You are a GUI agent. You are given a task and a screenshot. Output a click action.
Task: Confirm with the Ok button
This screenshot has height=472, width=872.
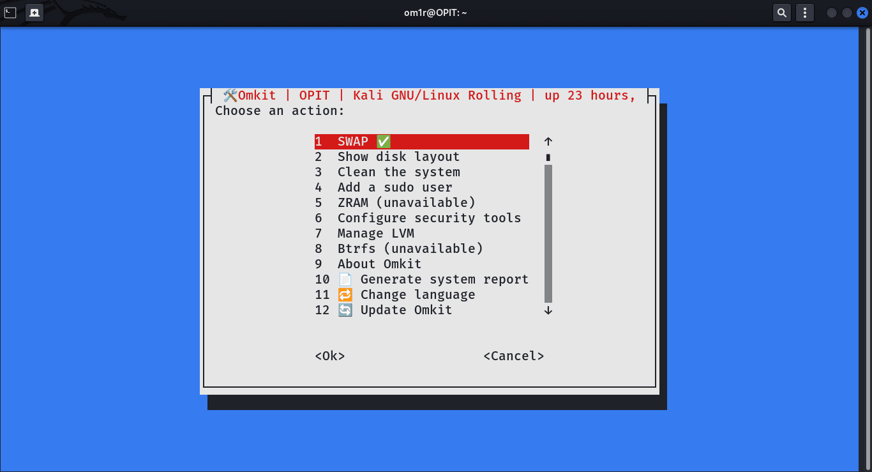[330, 356]
